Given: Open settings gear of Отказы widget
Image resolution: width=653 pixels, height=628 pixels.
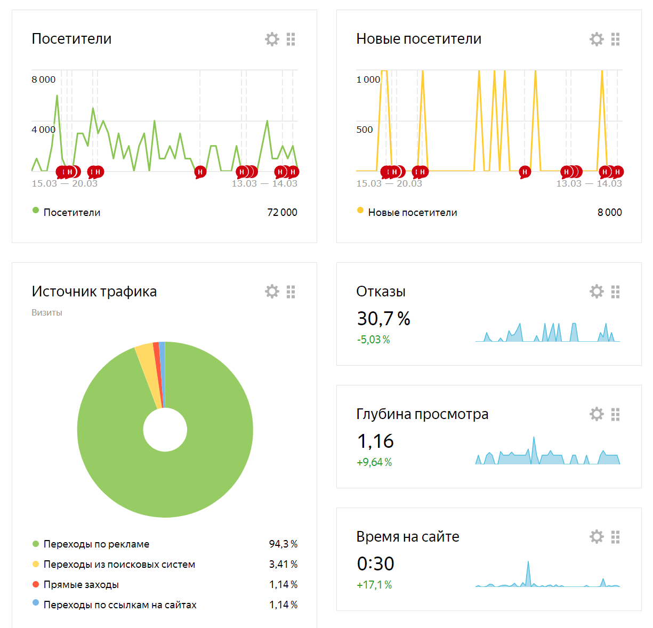Looking at the screenshot, I should click(596, 292).
